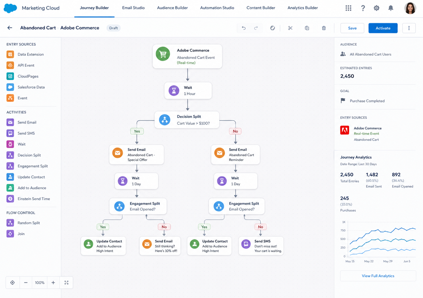Select the Adobe Commerce entry node

(187, 56)
